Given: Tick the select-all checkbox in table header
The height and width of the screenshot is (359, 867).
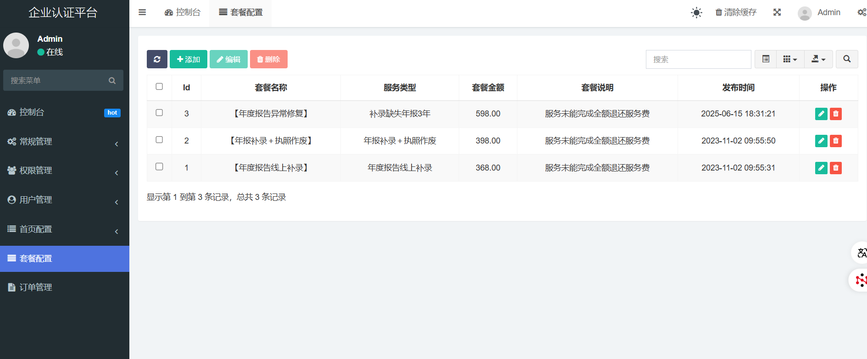Looking at the screenshot, I should 159,87.
